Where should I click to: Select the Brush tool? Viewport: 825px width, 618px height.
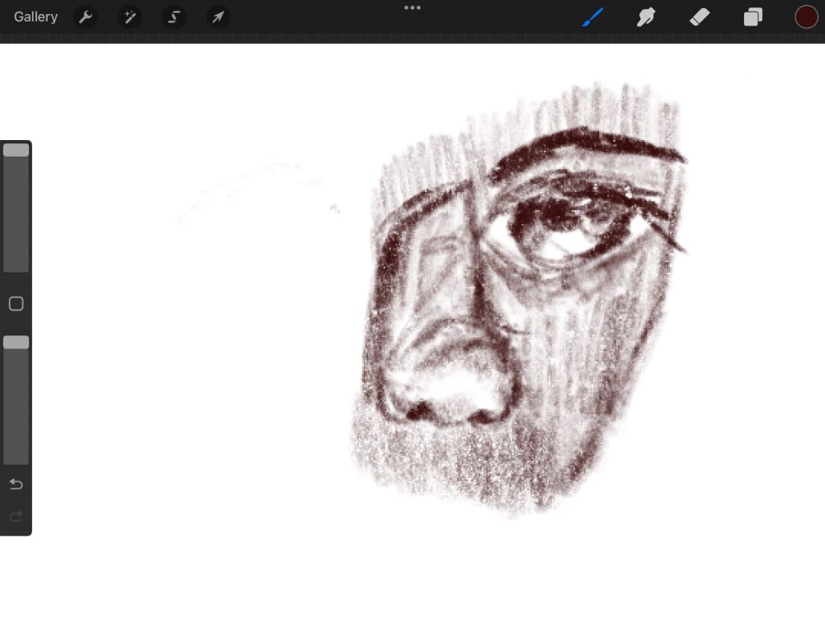tap(593, 16)
